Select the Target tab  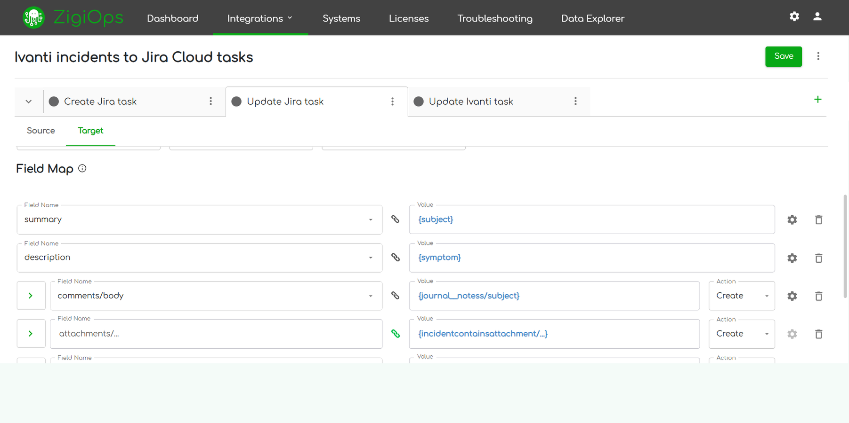pyautogui.click(x=90, y=131)
